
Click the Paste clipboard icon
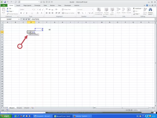click(4, 10)
